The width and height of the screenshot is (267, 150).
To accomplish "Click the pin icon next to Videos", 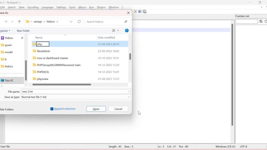I will click(x=22, y=38).
